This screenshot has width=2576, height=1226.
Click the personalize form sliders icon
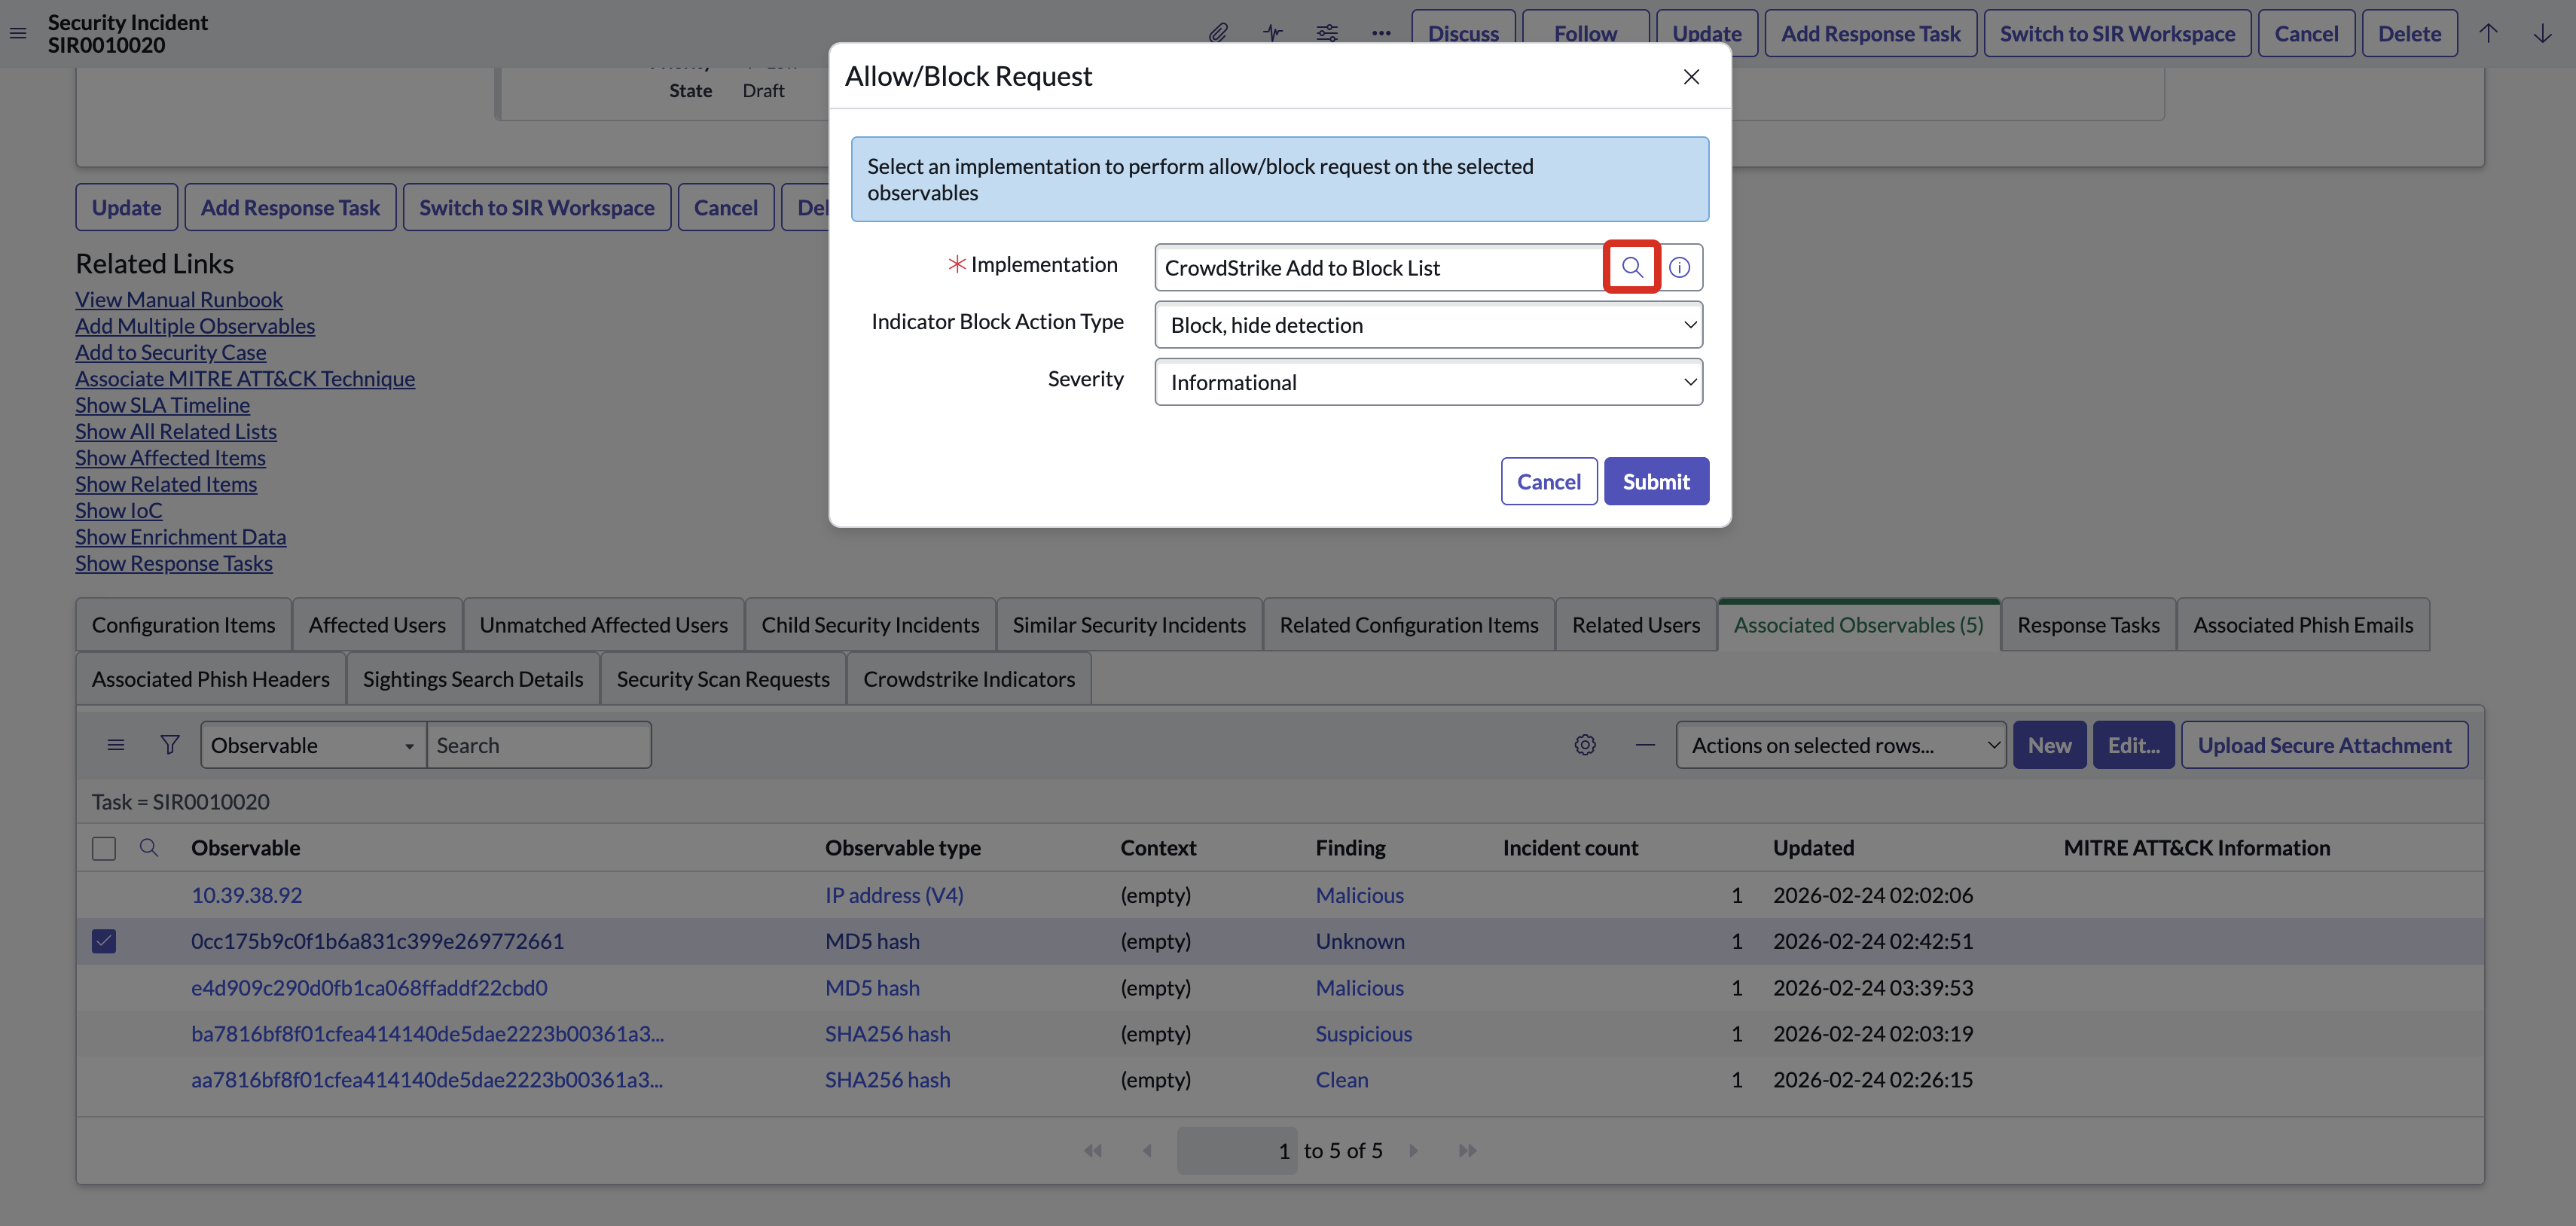pos(1327,33)
